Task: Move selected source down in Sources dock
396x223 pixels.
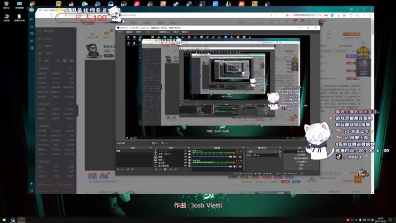Action: 175,169
